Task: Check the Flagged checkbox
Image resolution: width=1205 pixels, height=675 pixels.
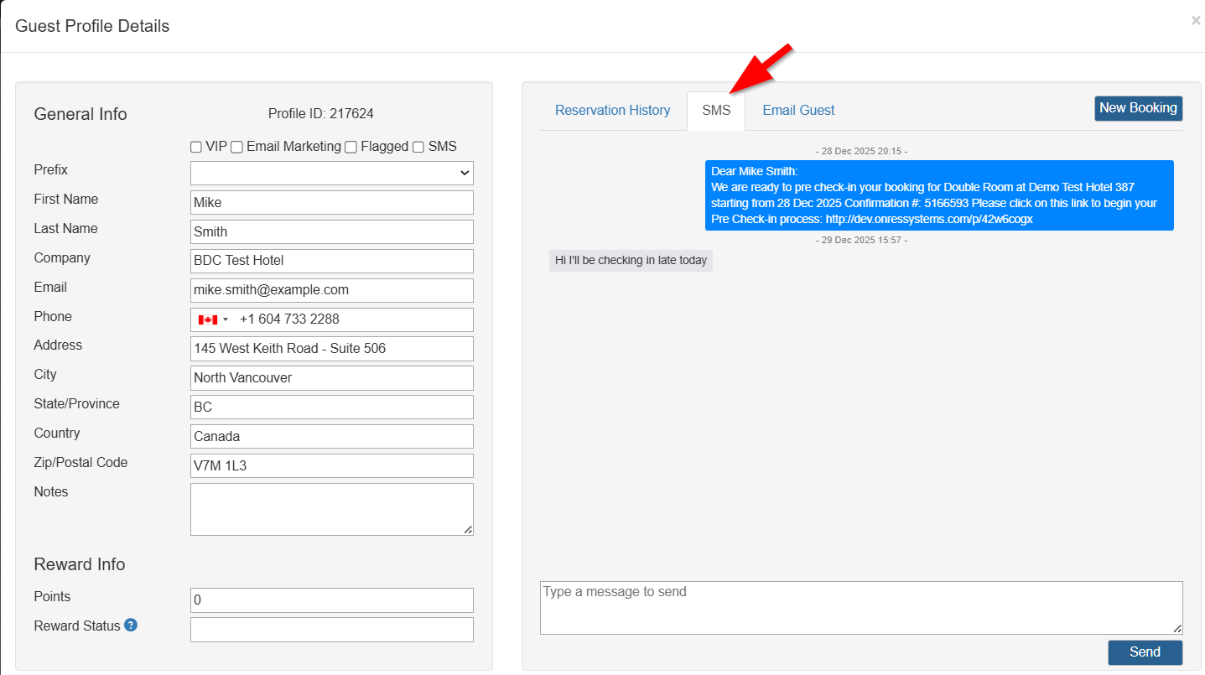Action: click(x=351, y=147)
